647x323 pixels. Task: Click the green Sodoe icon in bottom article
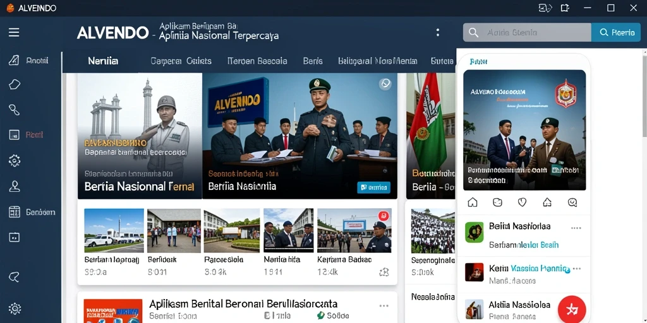[x=320, y=315]
